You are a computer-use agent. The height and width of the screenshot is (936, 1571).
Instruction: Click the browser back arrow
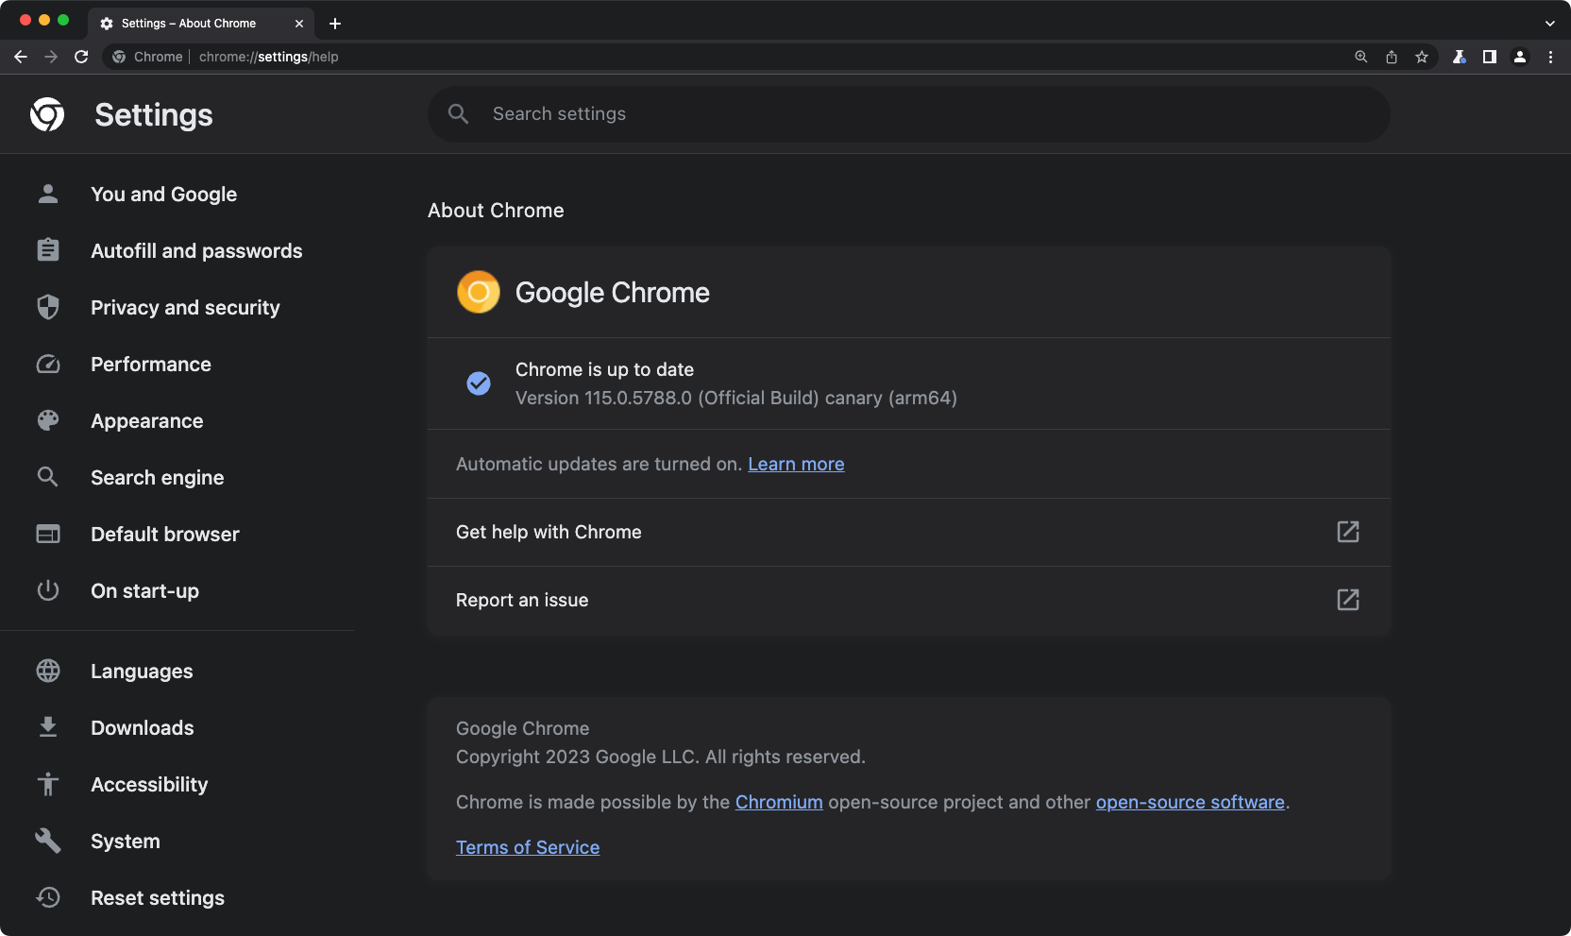(x=21, y=57)
